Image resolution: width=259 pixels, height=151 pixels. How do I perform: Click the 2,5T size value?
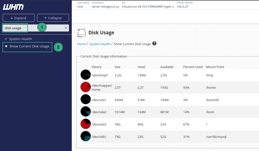coord(117,87)
